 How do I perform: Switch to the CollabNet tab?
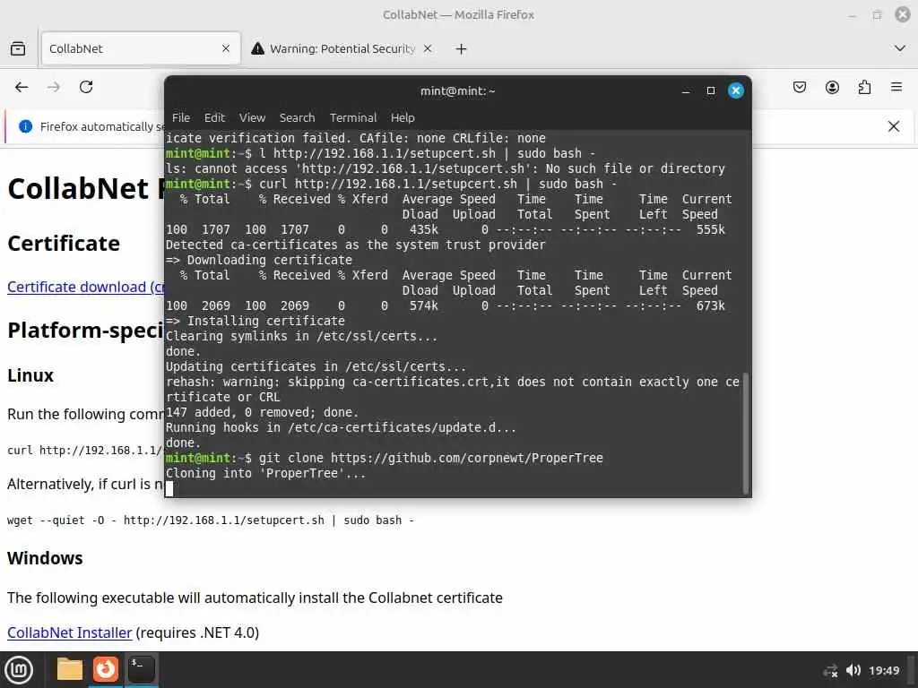(x=141, y=48)
